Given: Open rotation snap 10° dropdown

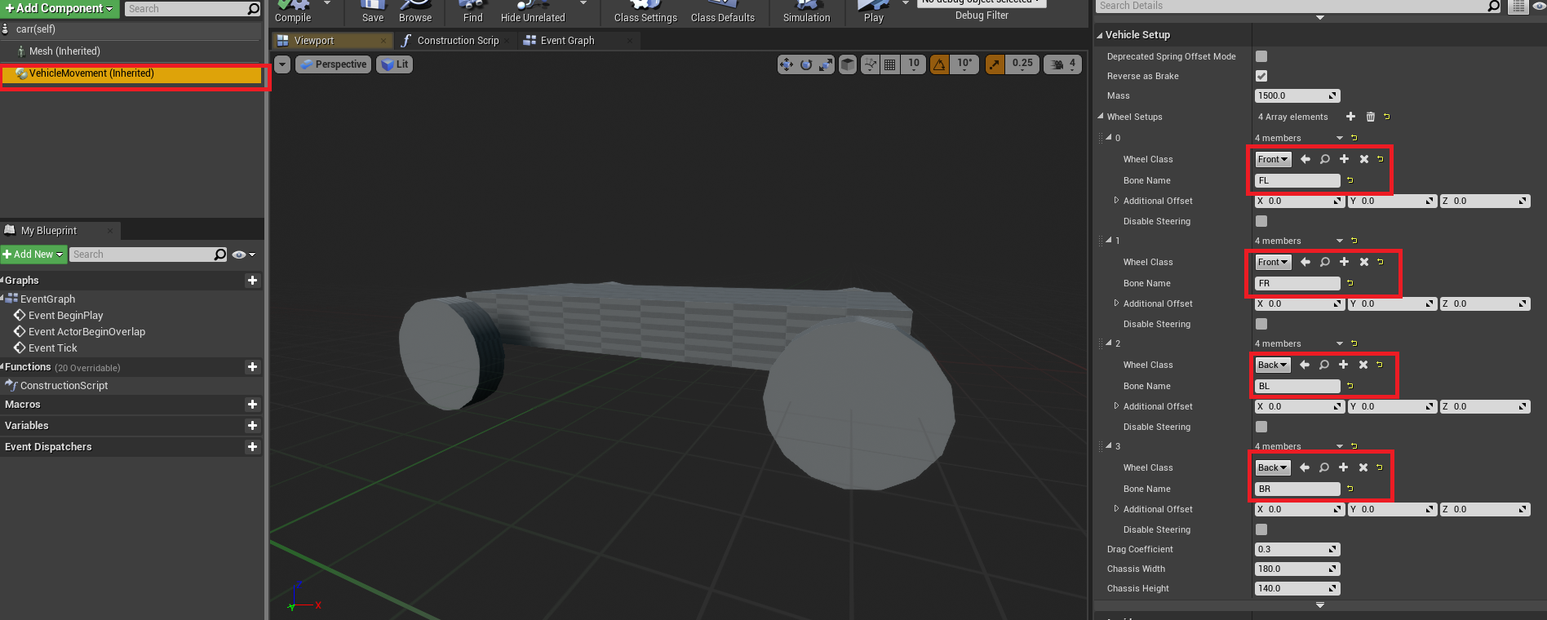Looking at the screenshot, I should (964, 64).
